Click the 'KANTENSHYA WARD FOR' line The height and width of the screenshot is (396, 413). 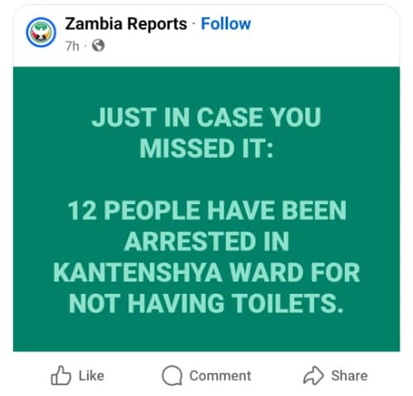[206, 272]
